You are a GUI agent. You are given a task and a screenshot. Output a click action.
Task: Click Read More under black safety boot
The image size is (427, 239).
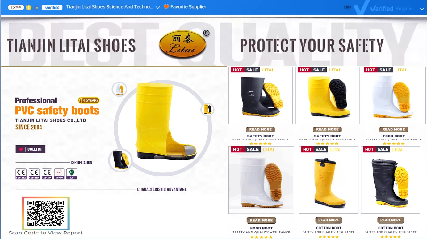pos(260,129)
